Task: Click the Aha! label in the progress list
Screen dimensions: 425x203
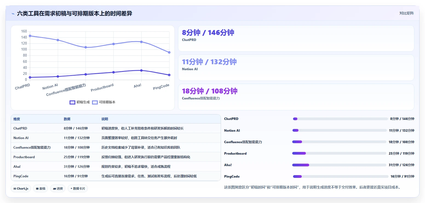Action: 228,165
